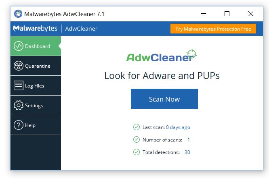Click Try Malwarebytes Protection Free button
The height and width of the screenshot is (179, 269).
point(213,29)
